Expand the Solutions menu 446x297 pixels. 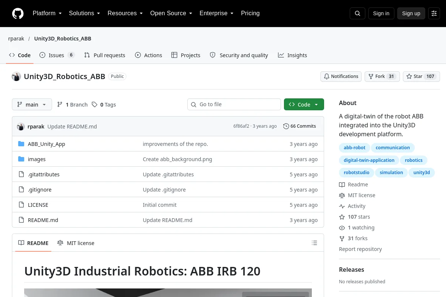point(84,13)
